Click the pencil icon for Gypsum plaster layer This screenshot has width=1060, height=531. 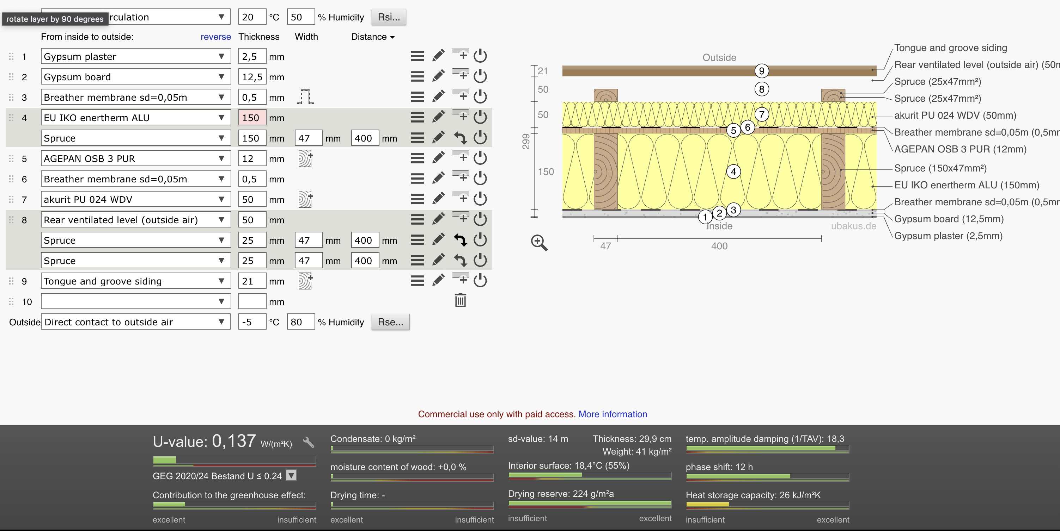tap(438, 56)
